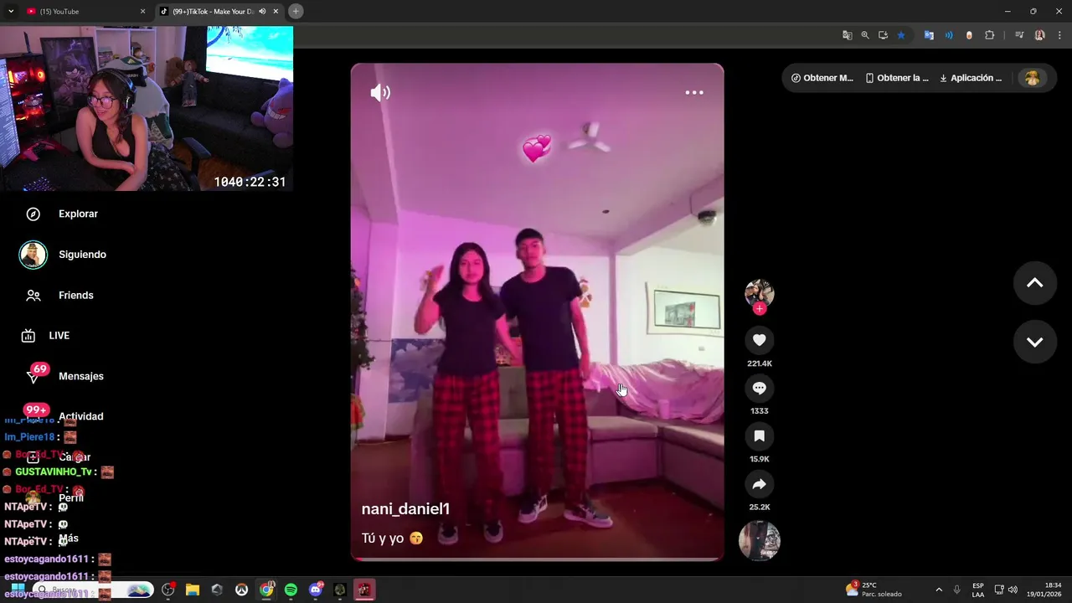
Task: Open the media controls music note icon
Action: tap(1019, 35)
